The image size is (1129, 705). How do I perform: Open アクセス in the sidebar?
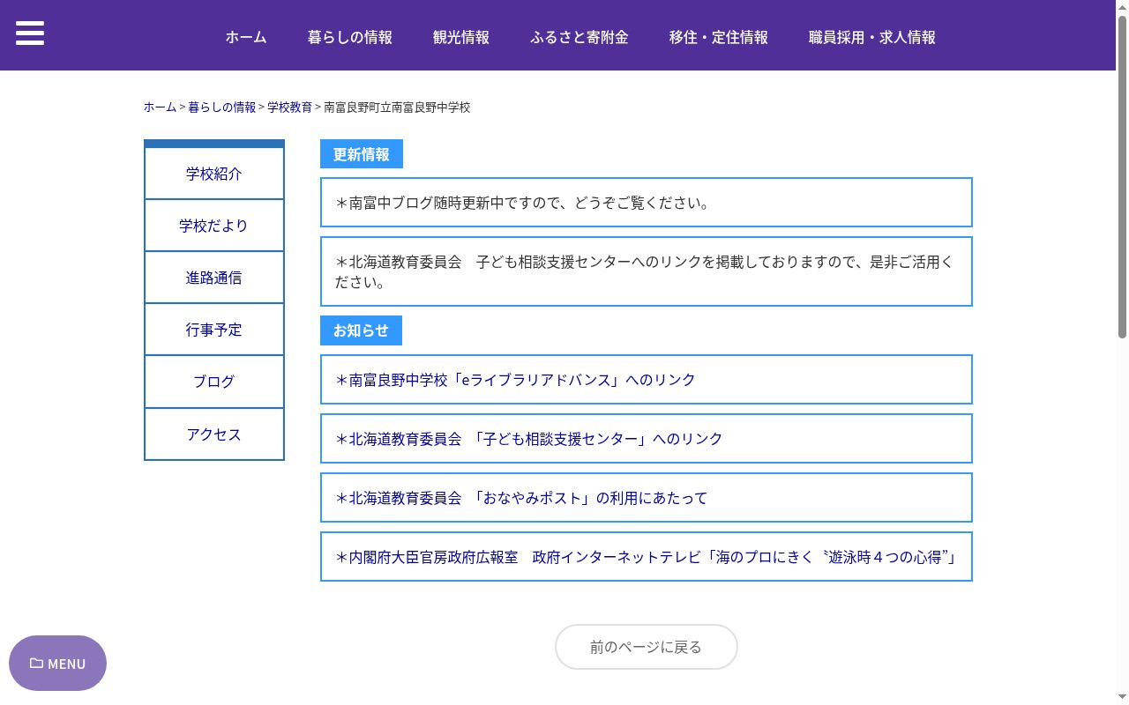214,434
